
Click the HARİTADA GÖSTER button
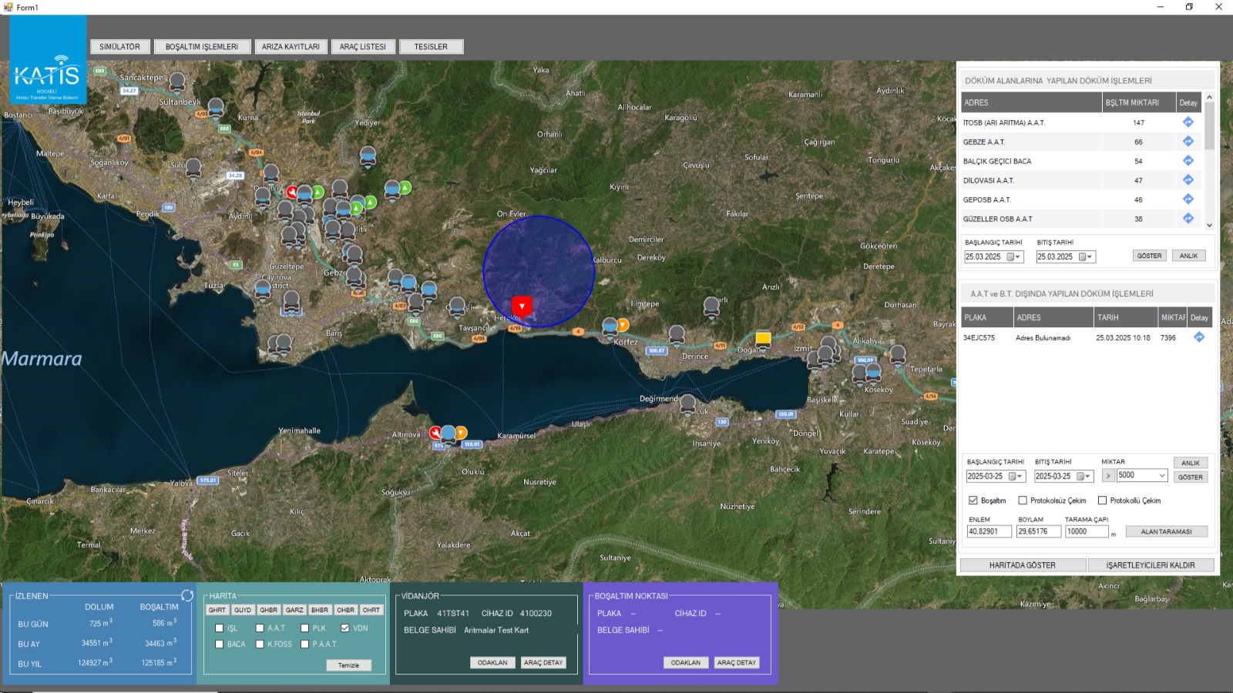[1023, 565]
